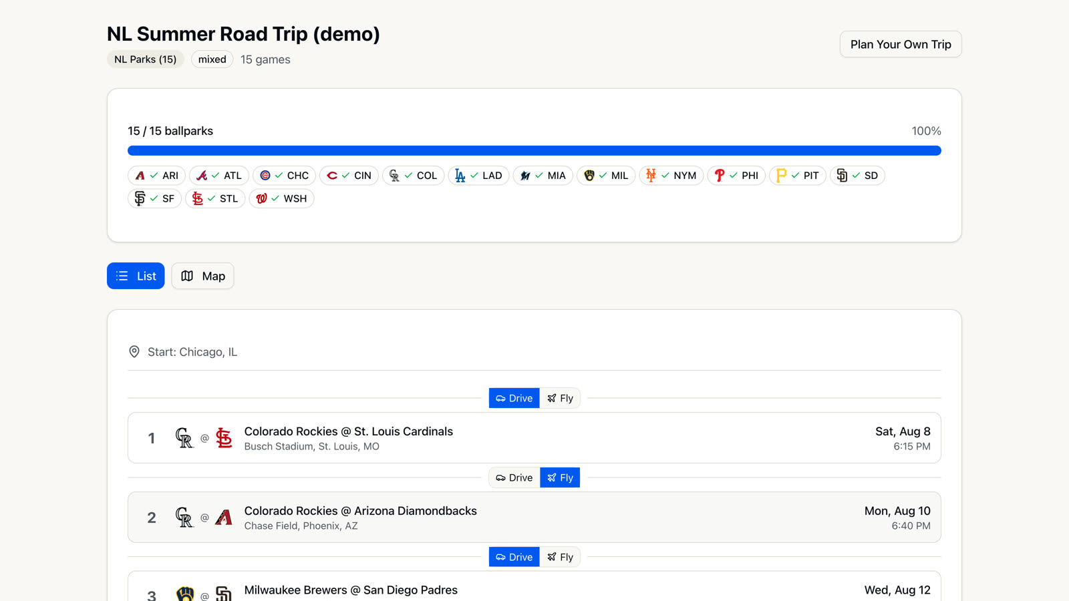
Task: Click the location pin icon beside Start: Chicago
Action: 134,352
